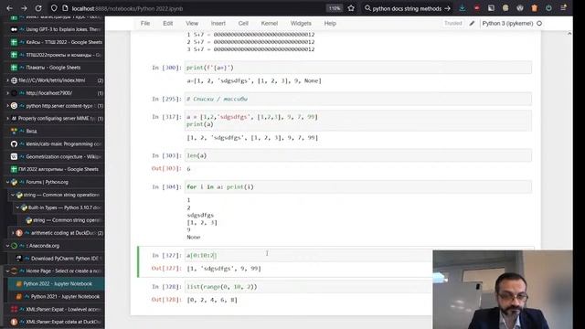Collapse the Built-in Types tab tree
This screenshot has width=585, height=329.
[17, 207]
